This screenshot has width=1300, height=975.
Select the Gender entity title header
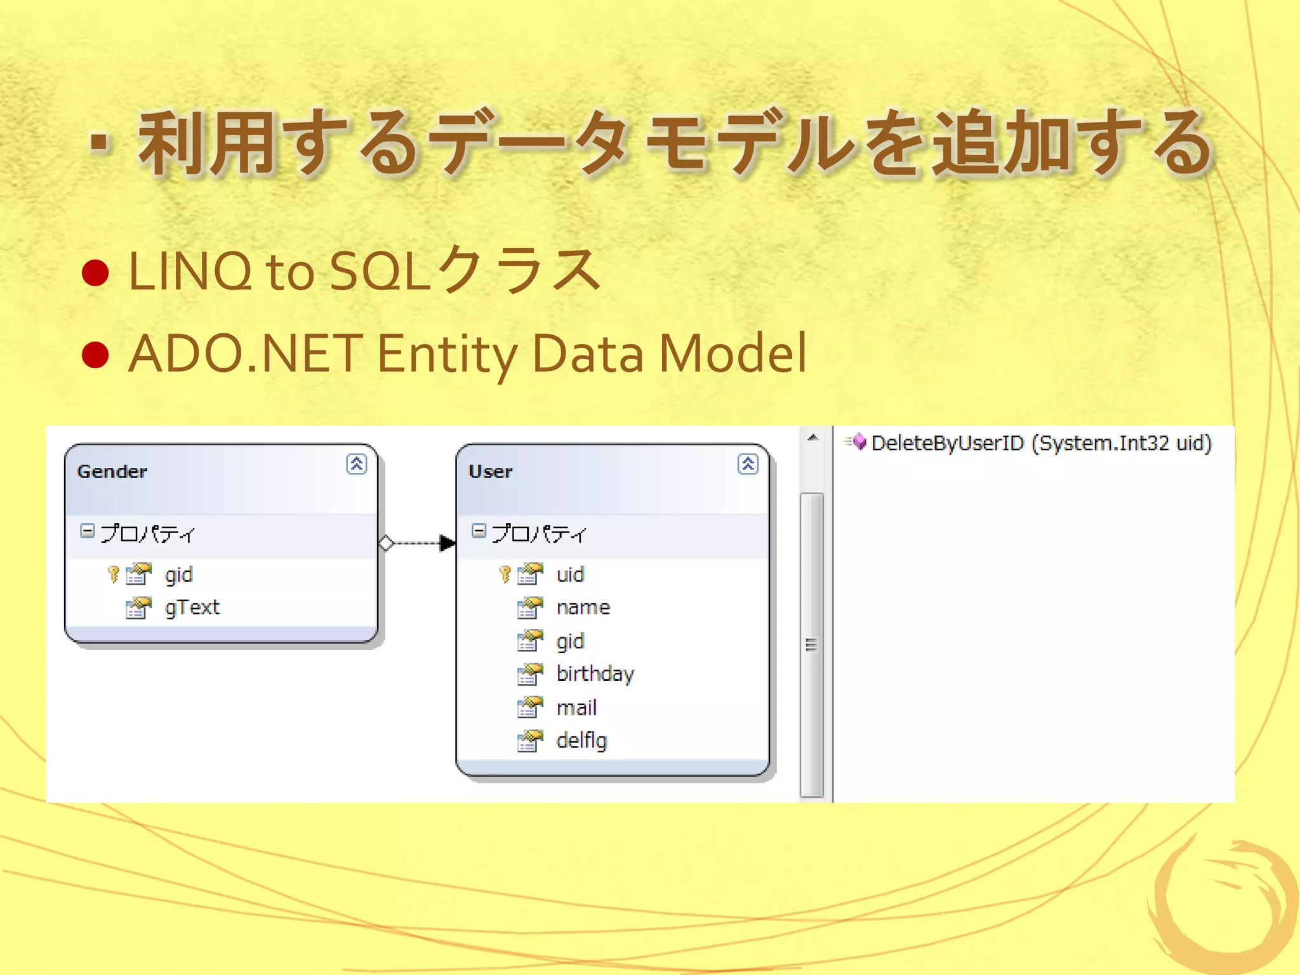(222, 479)
